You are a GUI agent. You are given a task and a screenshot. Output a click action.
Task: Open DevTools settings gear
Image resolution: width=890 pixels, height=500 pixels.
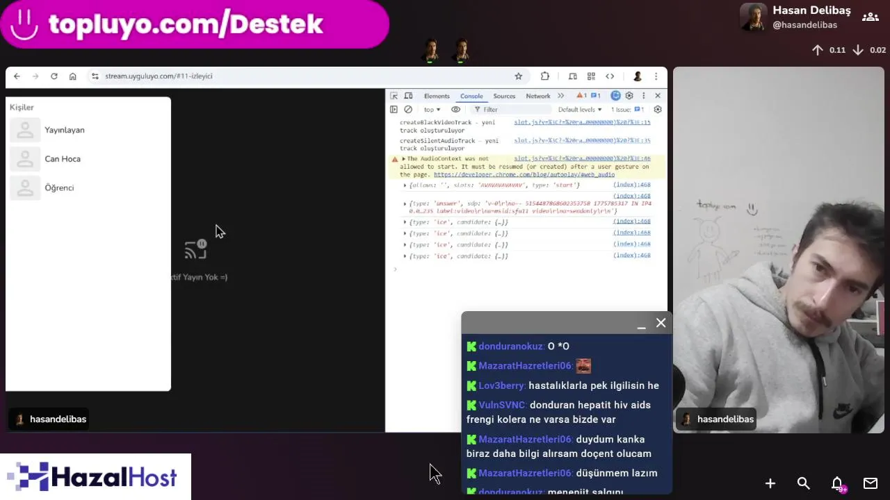tap(629, 96)
